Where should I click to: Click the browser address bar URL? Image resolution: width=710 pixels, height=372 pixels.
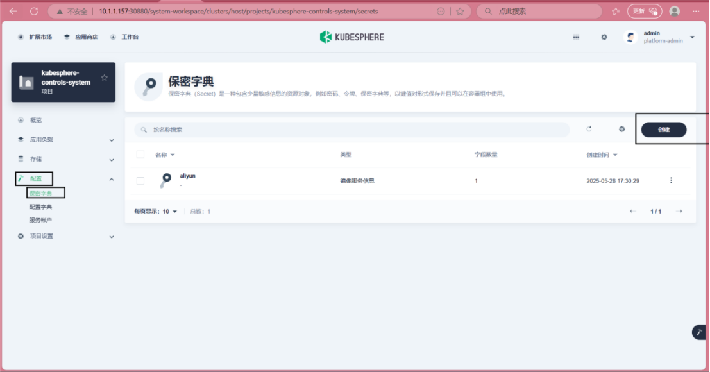click(x=239, y=12)
